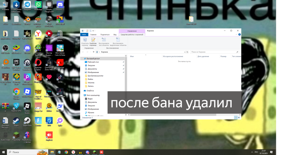This screenshot has height=155, width=308.
Task: Click the up one level arrow
Action: 94,52
